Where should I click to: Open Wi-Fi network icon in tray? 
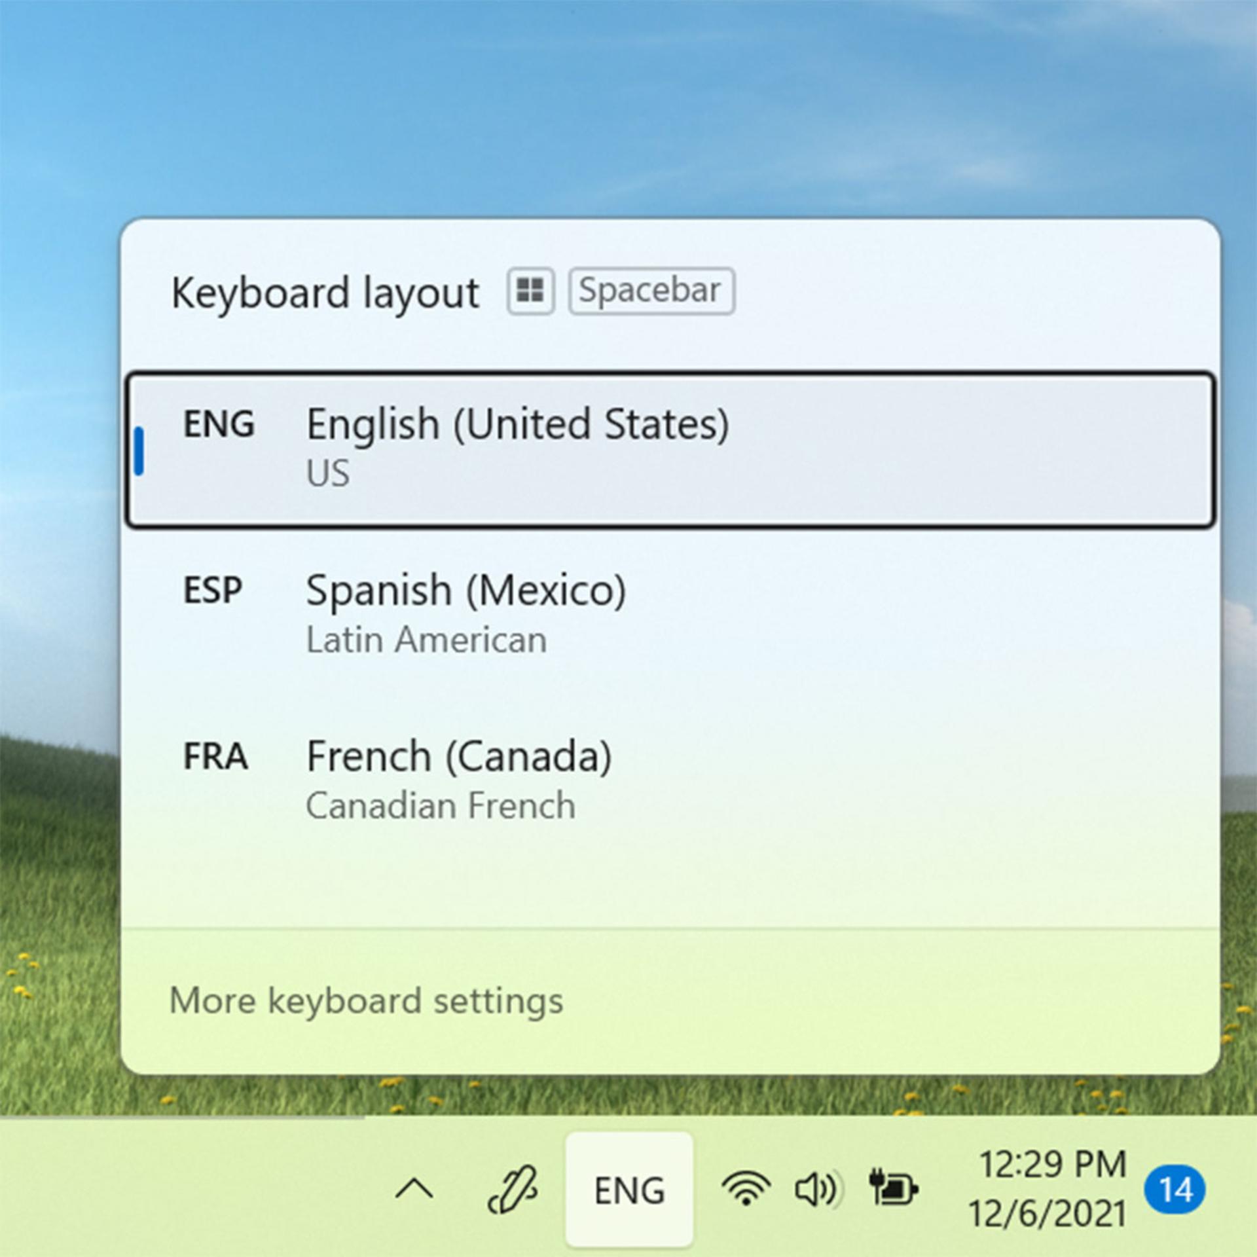[746, 1189]
